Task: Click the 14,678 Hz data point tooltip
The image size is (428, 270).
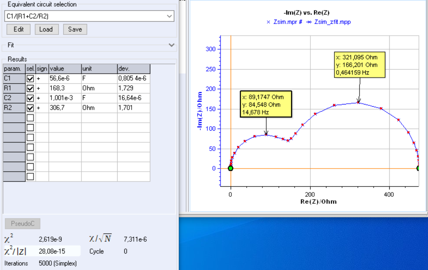Action: click(266, 105)
